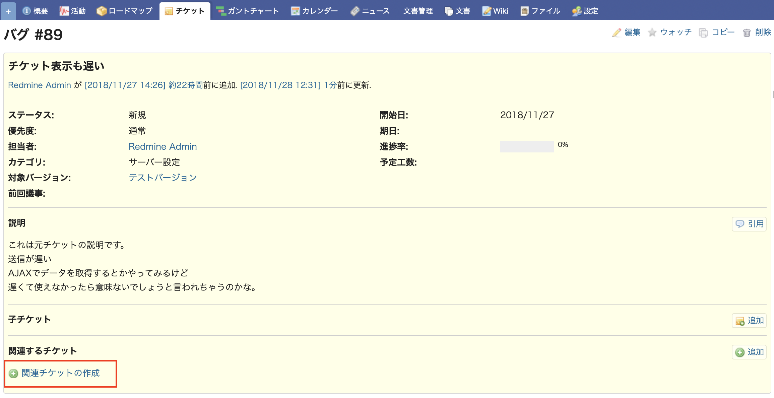Click the 0% progress bar
The image size is (774, 398).
[x=526, y=146]
